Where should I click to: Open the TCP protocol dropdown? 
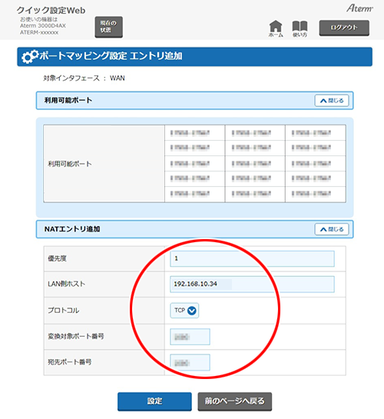point(184,311)
